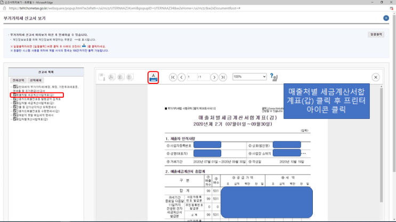Viewport: 396px width, 222px height.
Task: Click the current page number field
Action: pos(192,77)
